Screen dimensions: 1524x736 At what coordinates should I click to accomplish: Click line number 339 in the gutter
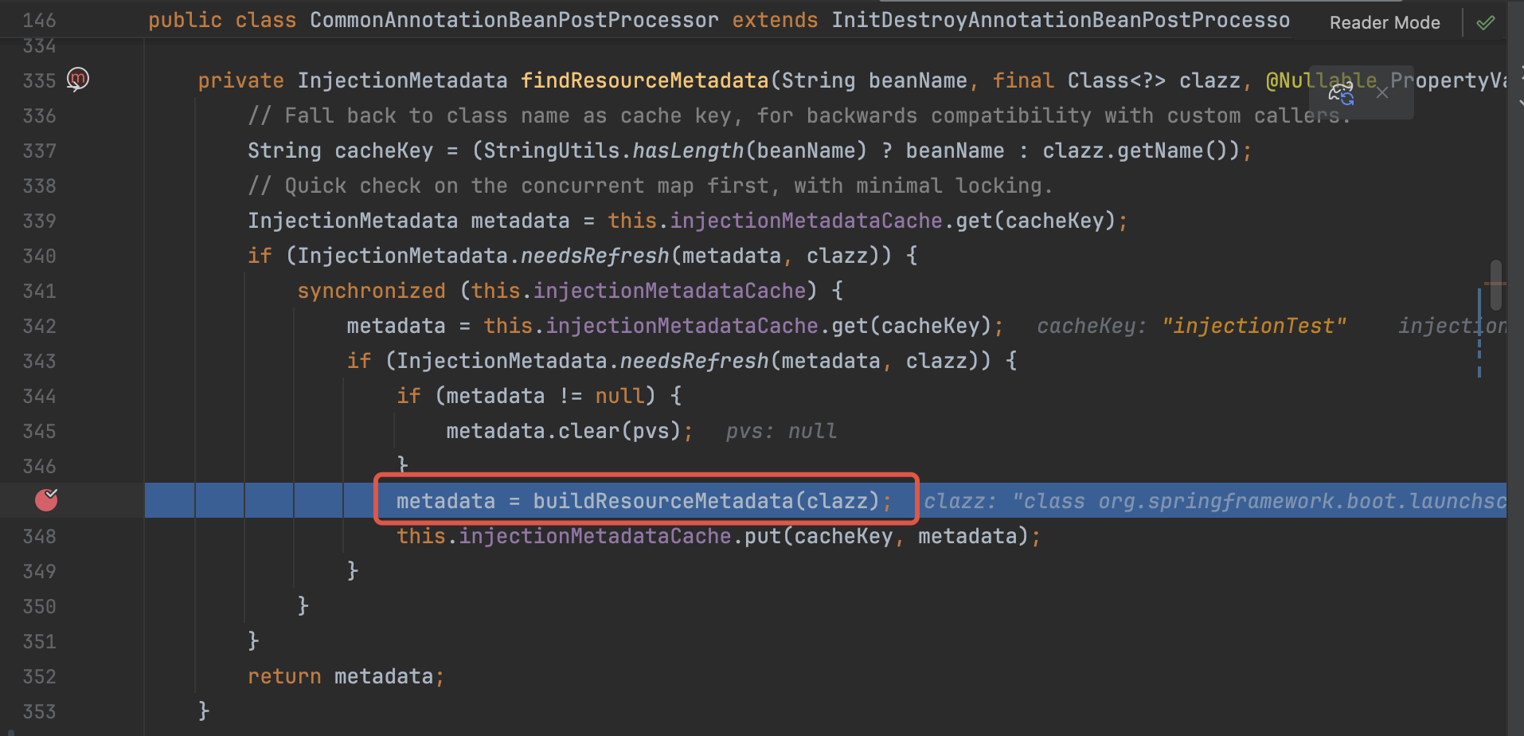click(x=40, y=221)
